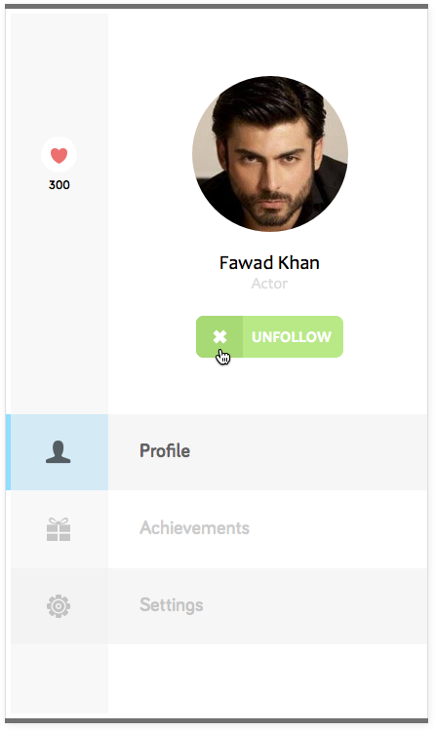435x731 pixels.
Task: Open Fawad Khan's circular profile photo
Action: 270,153
